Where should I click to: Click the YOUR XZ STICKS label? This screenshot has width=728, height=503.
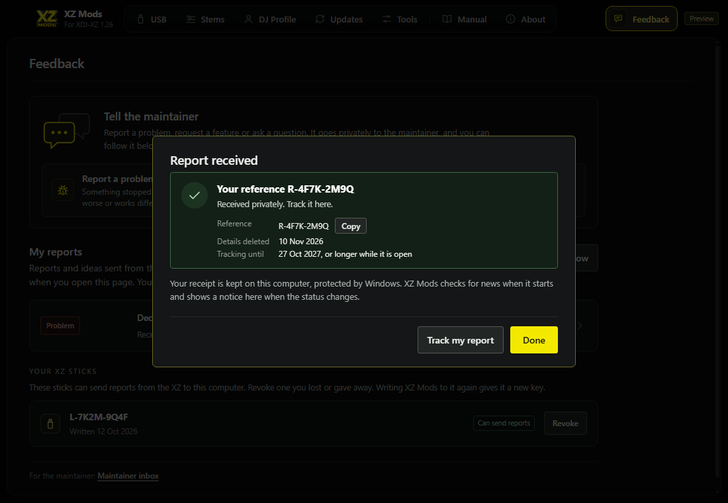(63, 371)
